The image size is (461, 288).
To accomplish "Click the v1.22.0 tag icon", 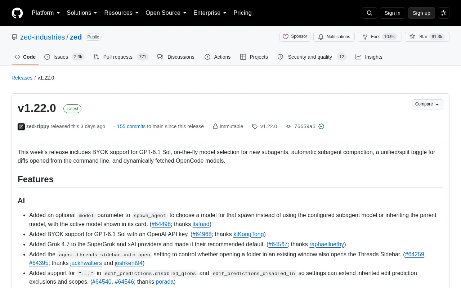I will click(255, 126).
